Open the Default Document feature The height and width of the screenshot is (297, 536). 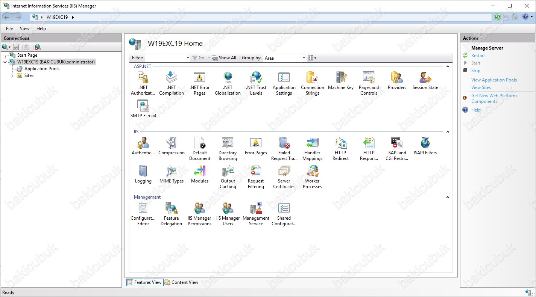point(200,149)
